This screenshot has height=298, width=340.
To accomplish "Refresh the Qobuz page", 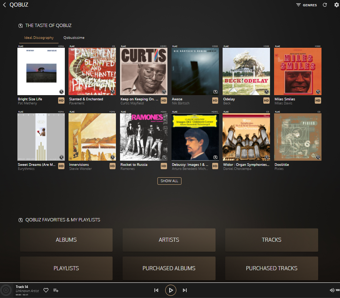I will pos(324,5).
